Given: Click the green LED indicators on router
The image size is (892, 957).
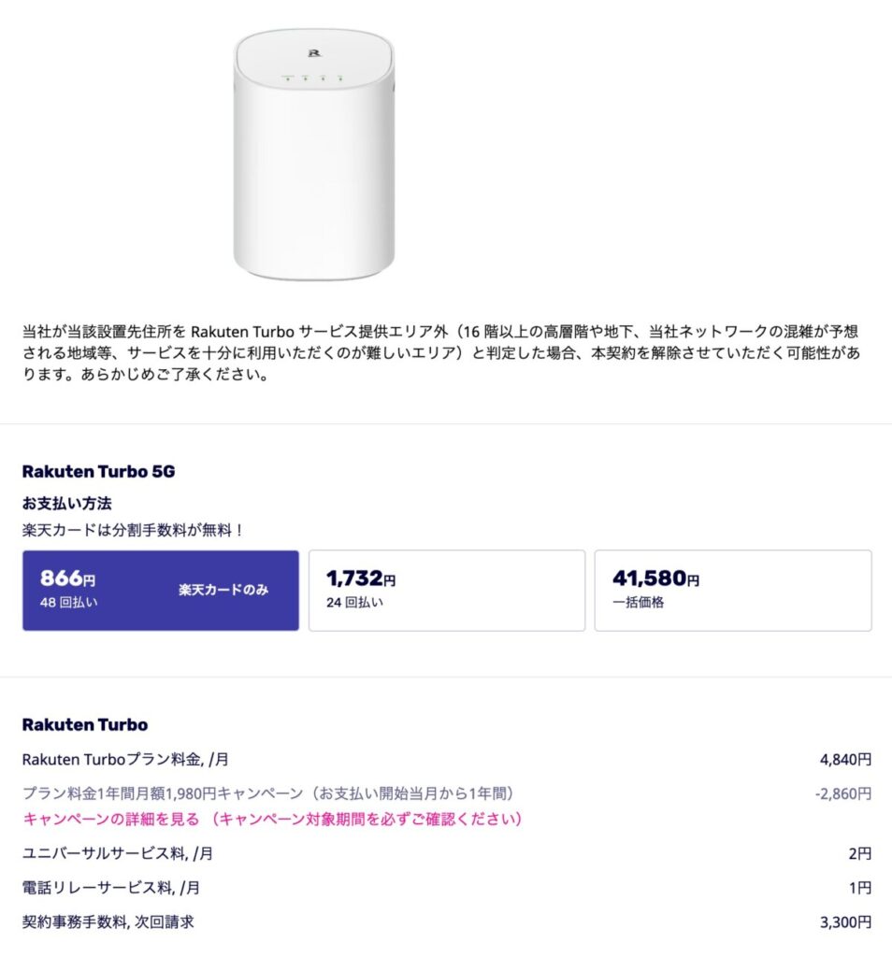Looking at the screenshot, I should (314, 79).
